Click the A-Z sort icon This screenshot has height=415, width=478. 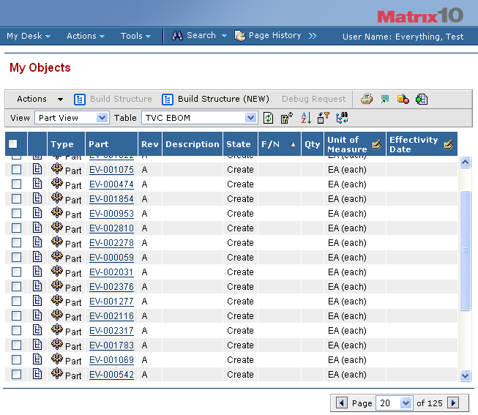[x=306, y=118]
